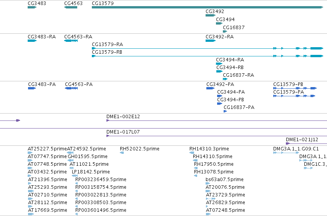327x216 pixels.
Task: Select the CG16837-RA transcript arrow
Action: coord(225,79)
